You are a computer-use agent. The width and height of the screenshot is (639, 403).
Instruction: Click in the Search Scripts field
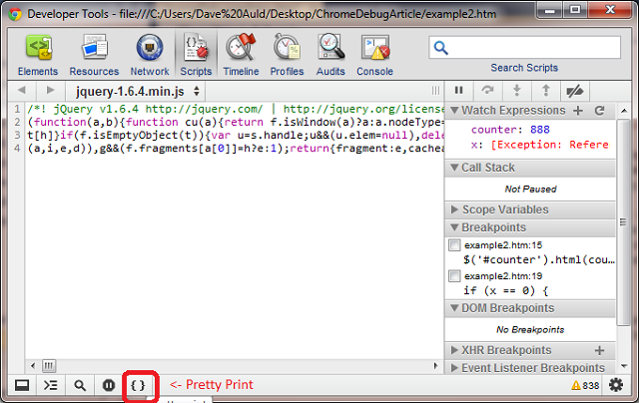525,48
